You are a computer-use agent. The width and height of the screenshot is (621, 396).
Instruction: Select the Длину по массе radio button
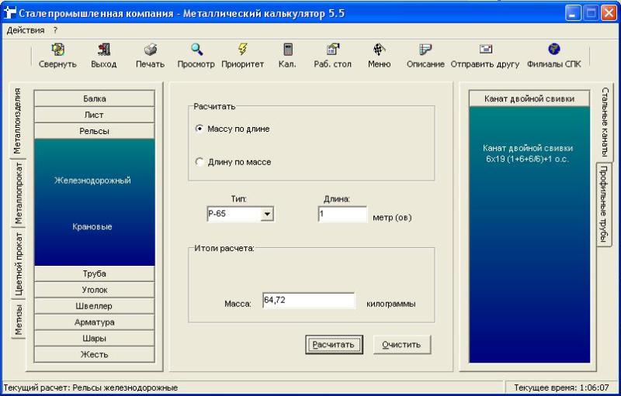coord(199,162)
